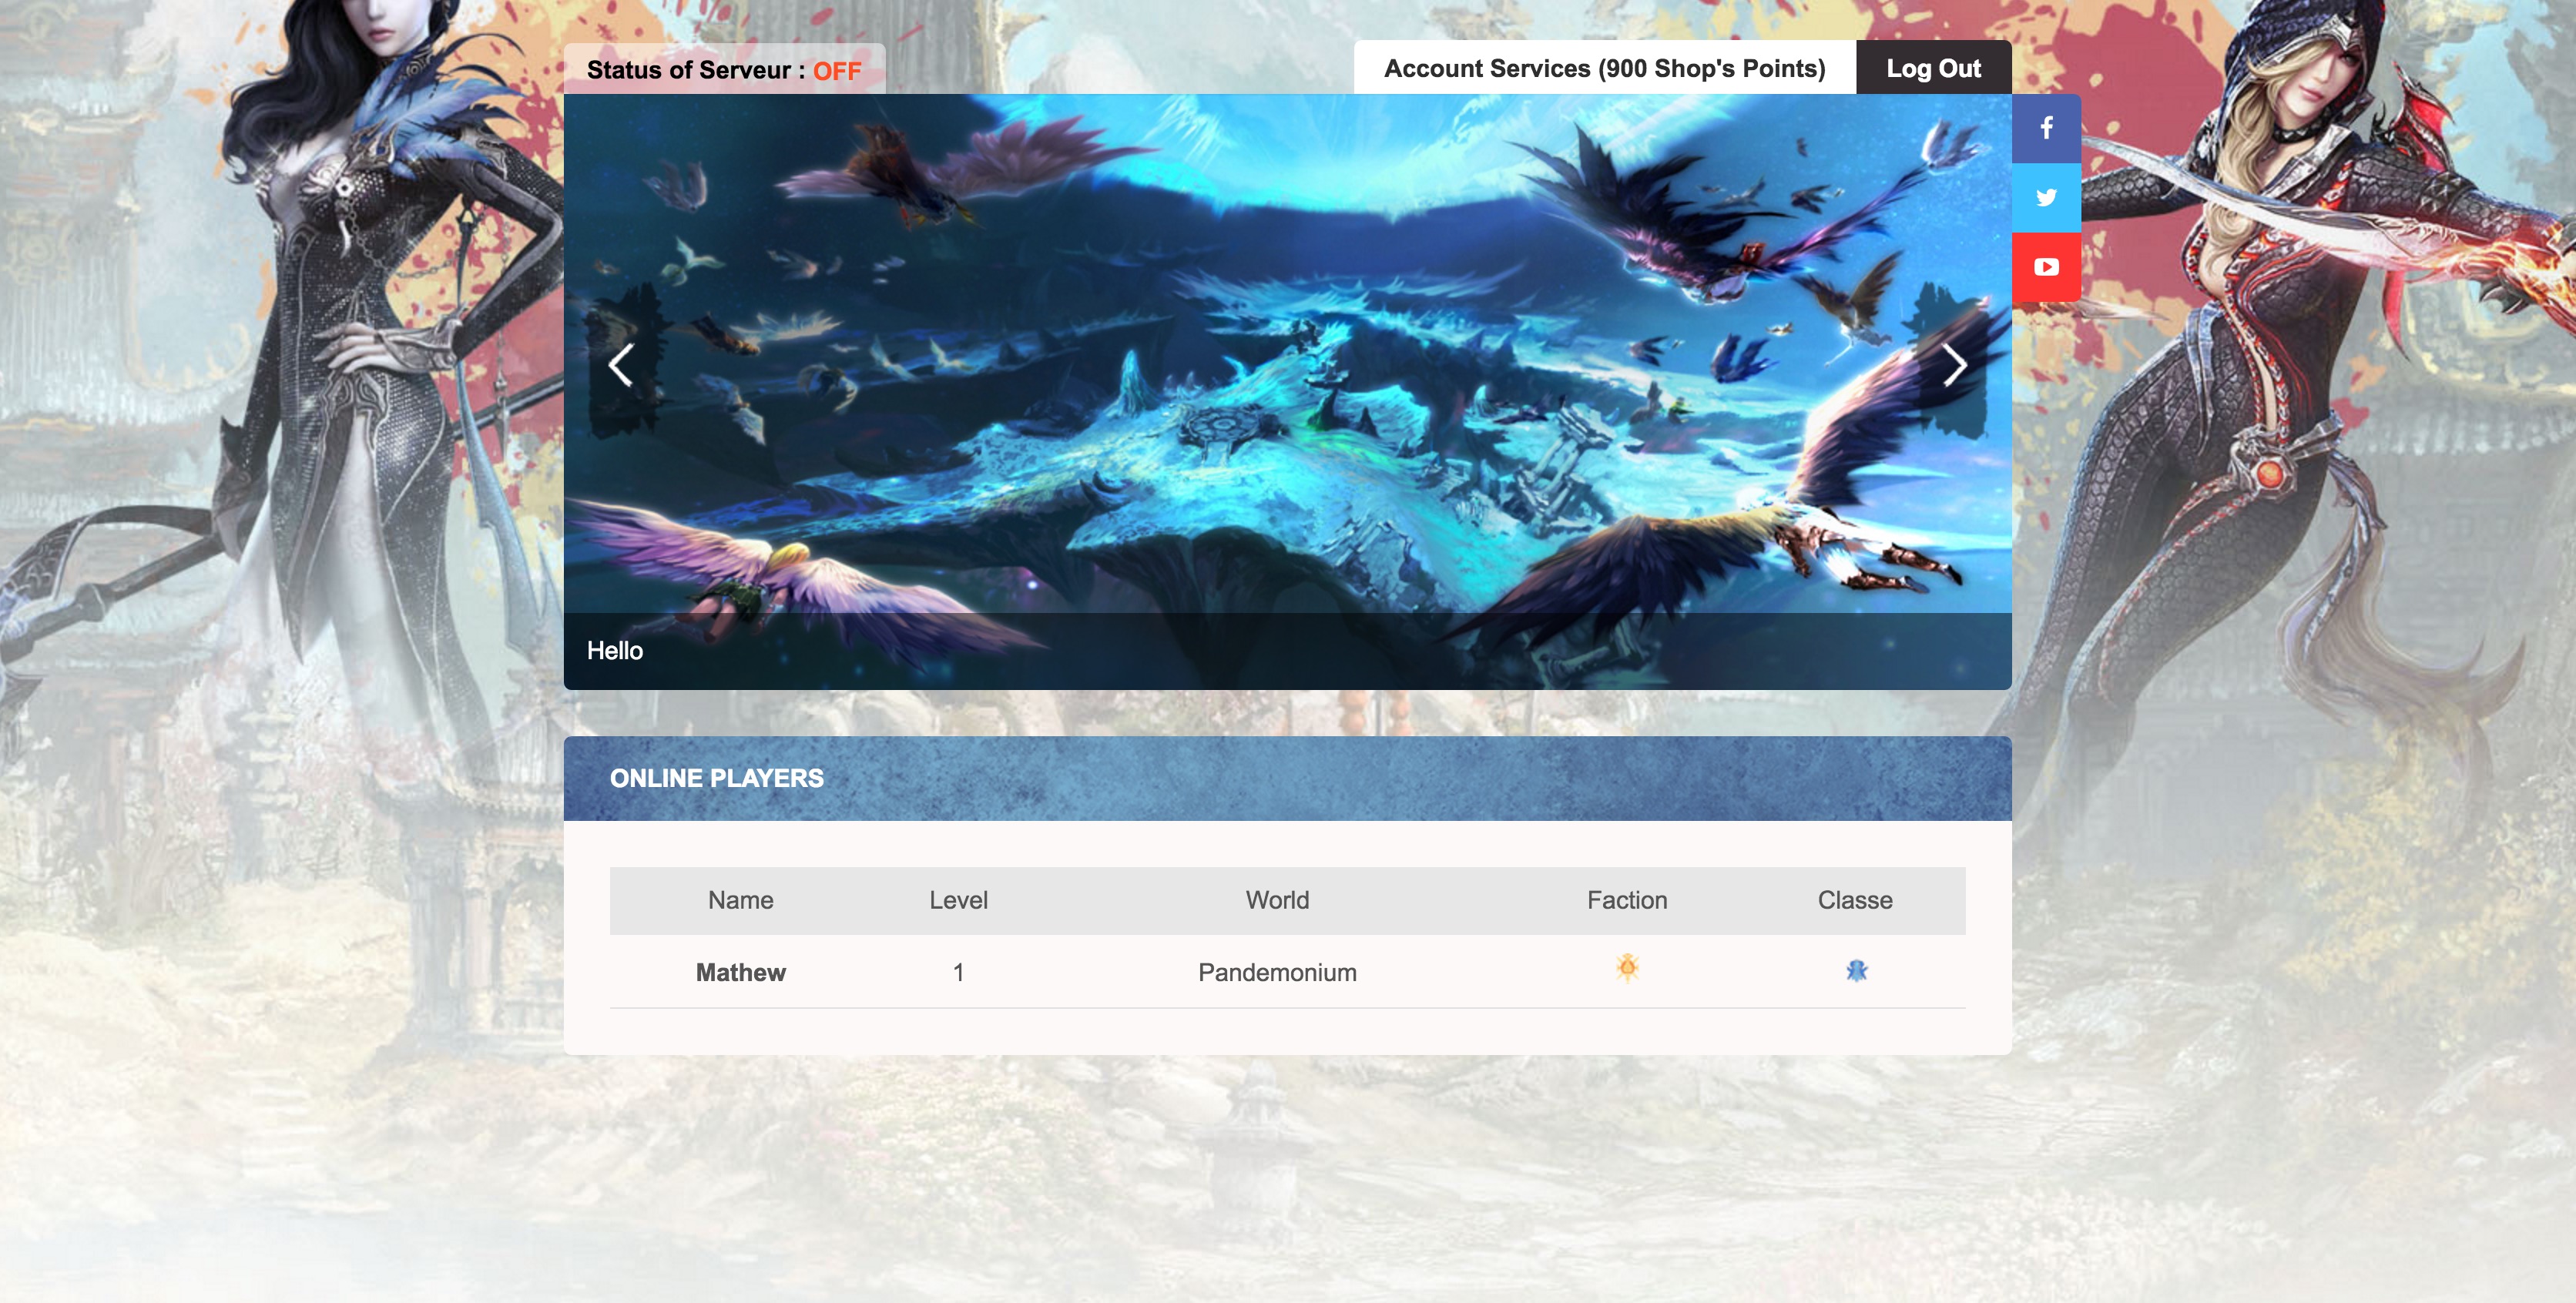
Task: Click the Log Out button
Action: (1933, 68)
